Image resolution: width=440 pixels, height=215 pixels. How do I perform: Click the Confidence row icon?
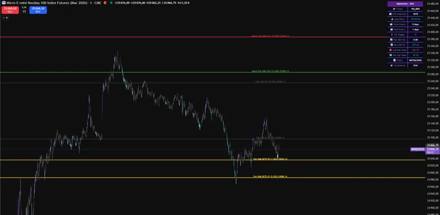(x=391, y=65)
